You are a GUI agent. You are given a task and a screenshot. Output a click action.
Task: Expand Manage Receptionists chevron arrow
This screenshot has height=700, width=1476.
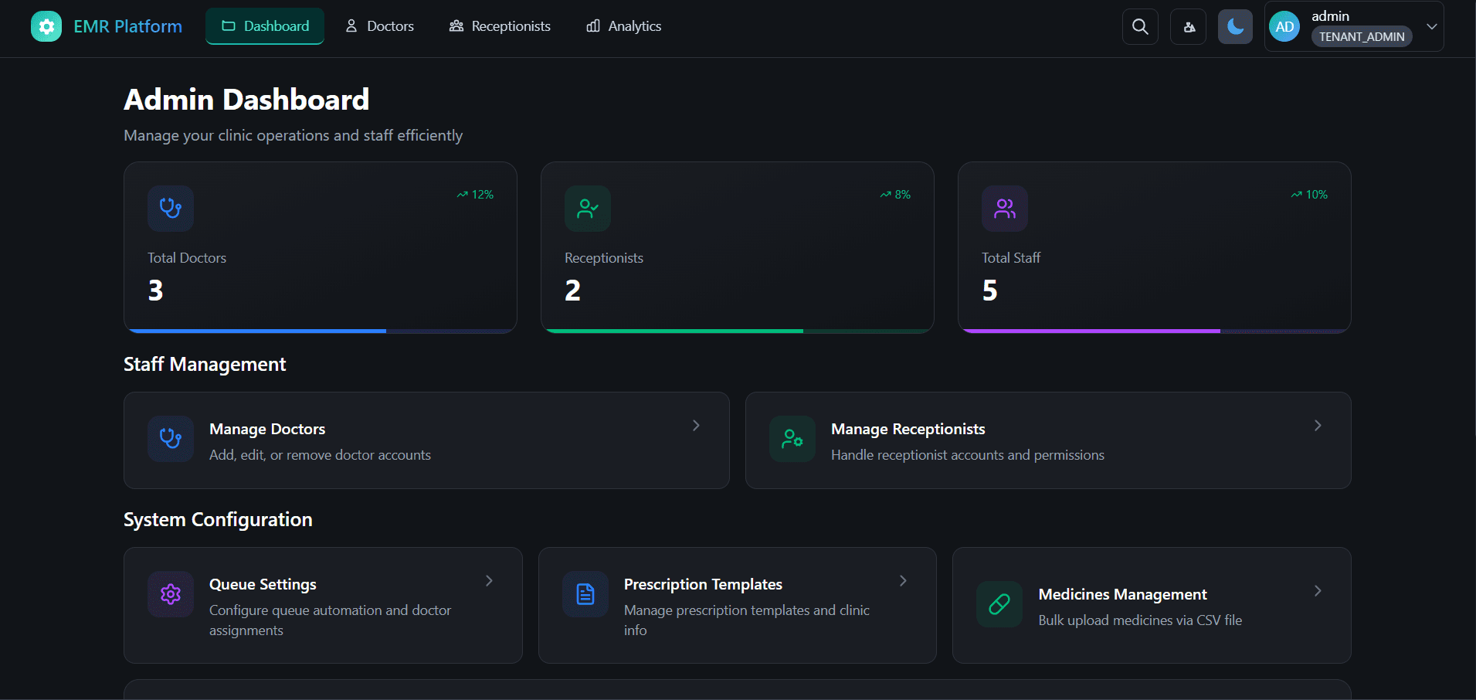[x=1318, y=426]
